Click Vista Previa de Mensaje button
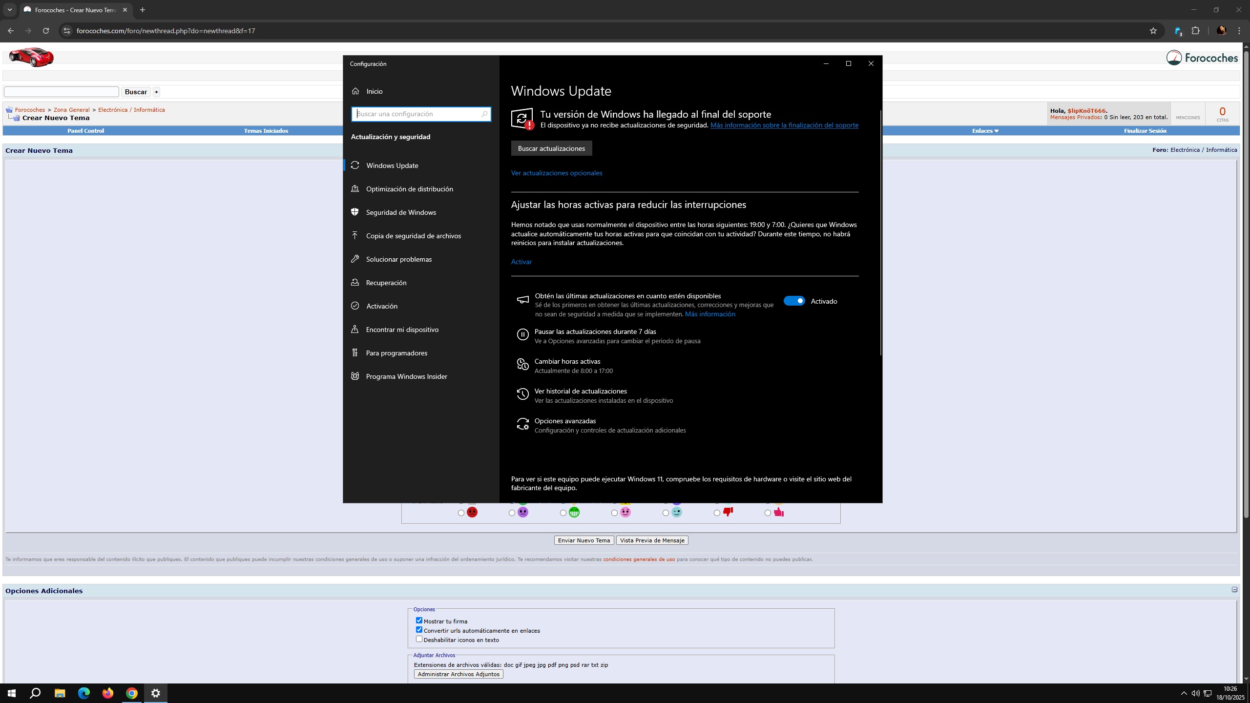Image resolution: width=1250 pixels, height=703 pixels. pos(652,540)
